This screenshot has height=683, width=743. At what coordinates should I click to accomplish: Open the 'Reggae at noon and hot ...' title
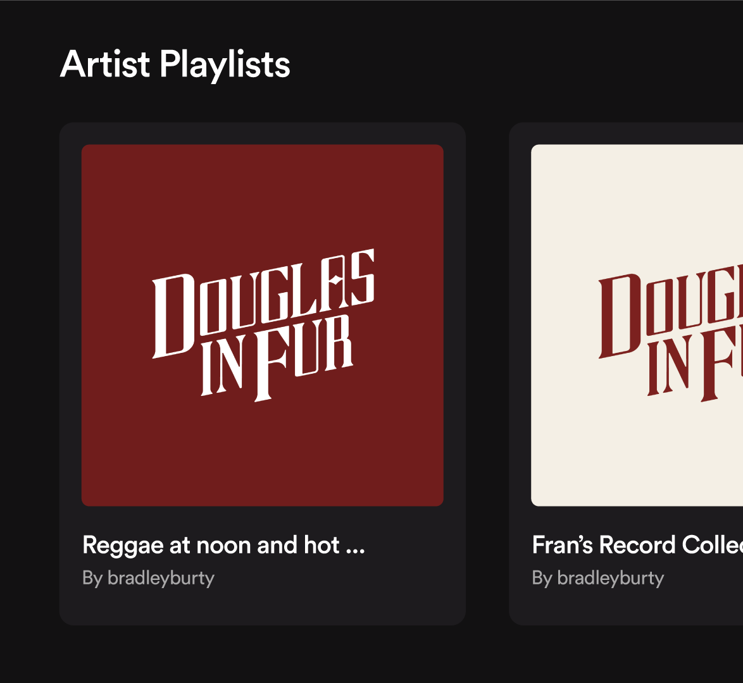223,545
